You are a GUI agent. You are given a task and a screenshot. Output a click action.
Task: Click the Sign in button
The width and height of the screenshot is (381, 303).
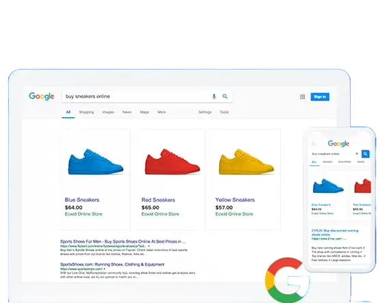(319, 96)
